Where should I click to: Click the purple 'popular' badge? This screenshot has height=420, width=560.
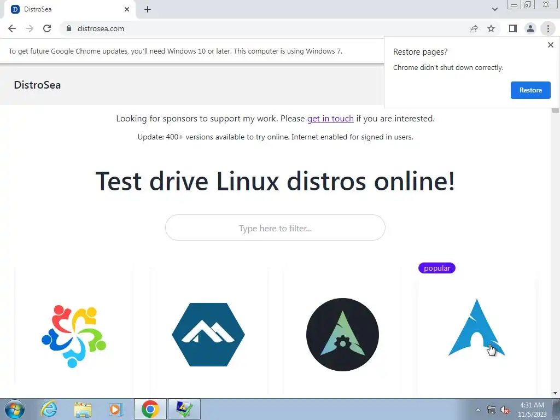tap(437, 268)
